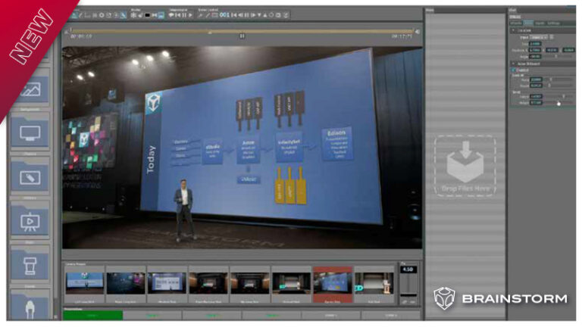The height and width of the screenshot is (327, 582).
Task: Open the image folder in left sidebar
Action: tap(30, 89)
